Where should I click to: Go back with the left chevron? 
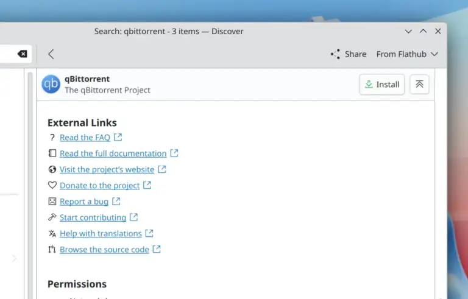51,54
